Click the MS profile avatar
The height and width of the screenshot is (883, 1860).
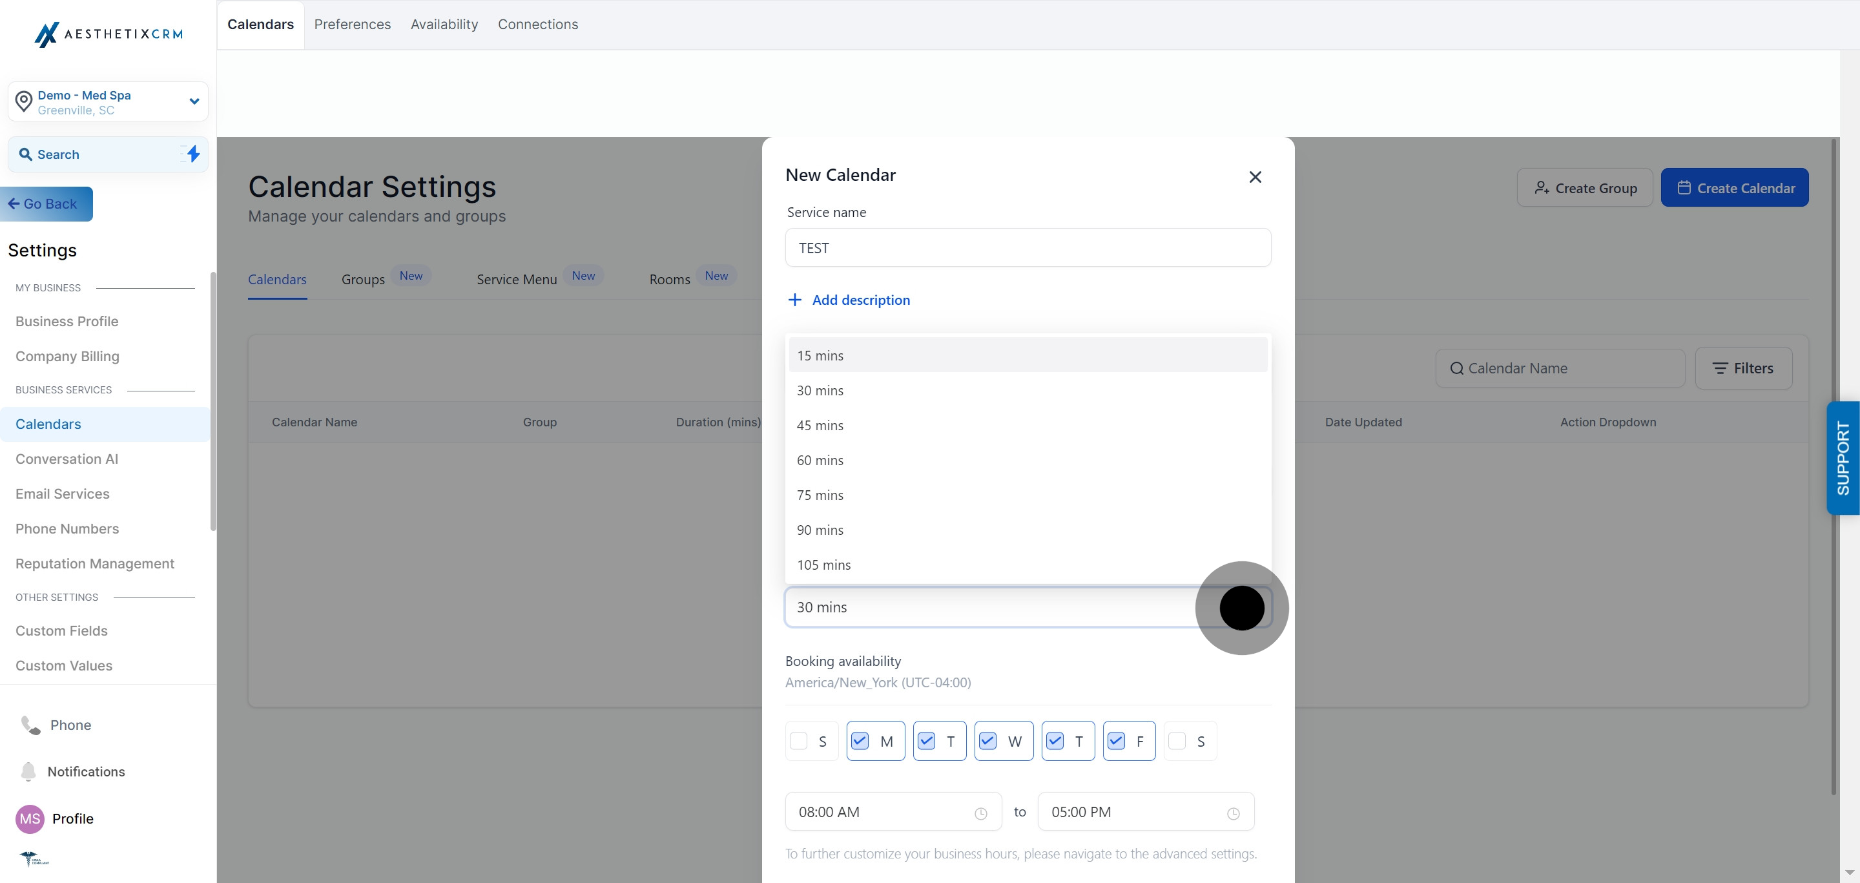[x=30, y=819]
